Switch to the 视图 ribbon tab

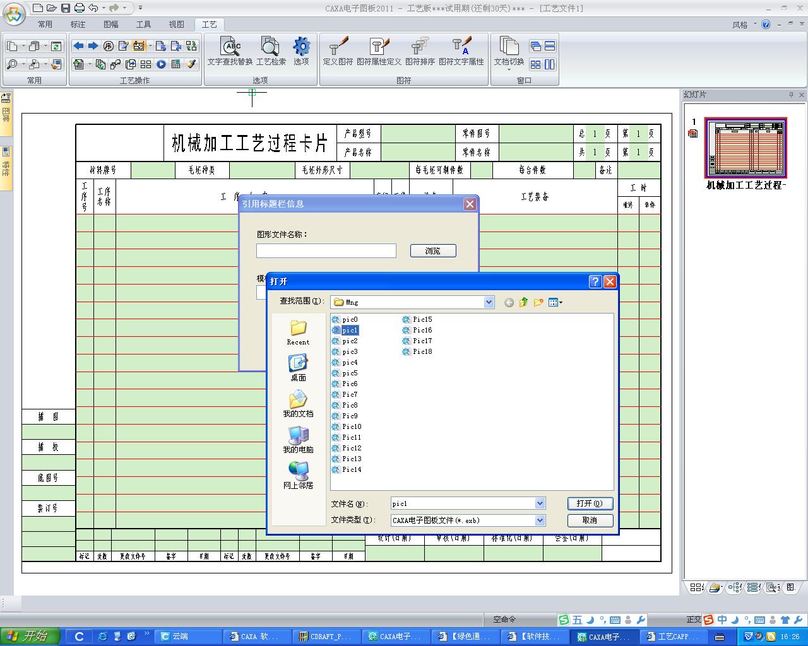[176, 24]
